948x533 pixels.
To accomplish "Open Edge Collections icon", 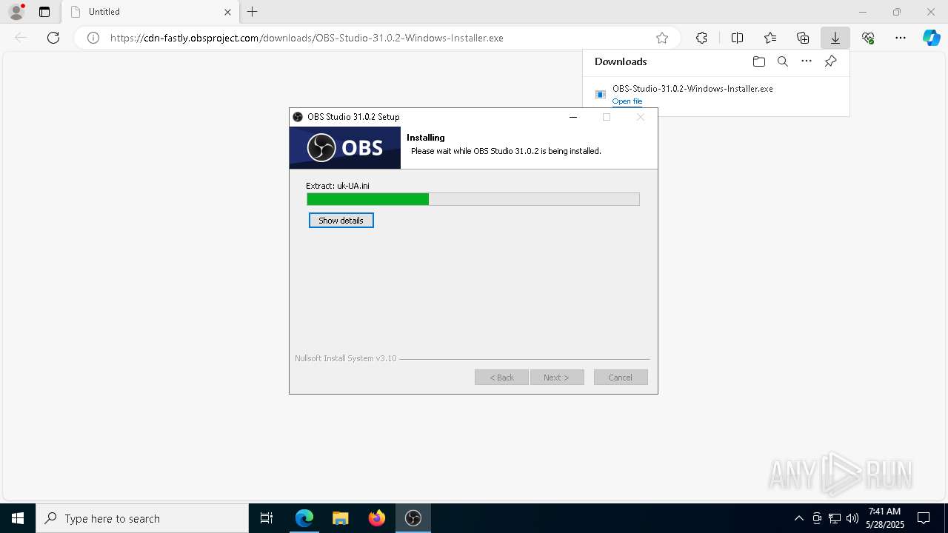I will tap(803, 38).
